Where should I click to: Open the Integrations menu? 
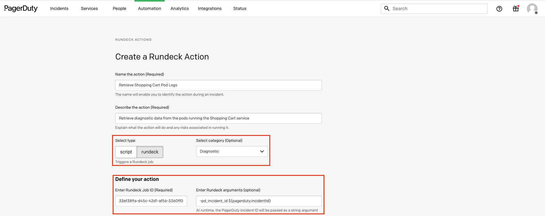click(x=210, y=8)
